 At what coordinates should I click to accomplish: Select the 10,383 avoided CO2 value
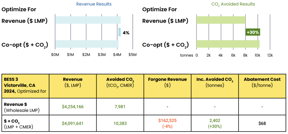(120, 123)
